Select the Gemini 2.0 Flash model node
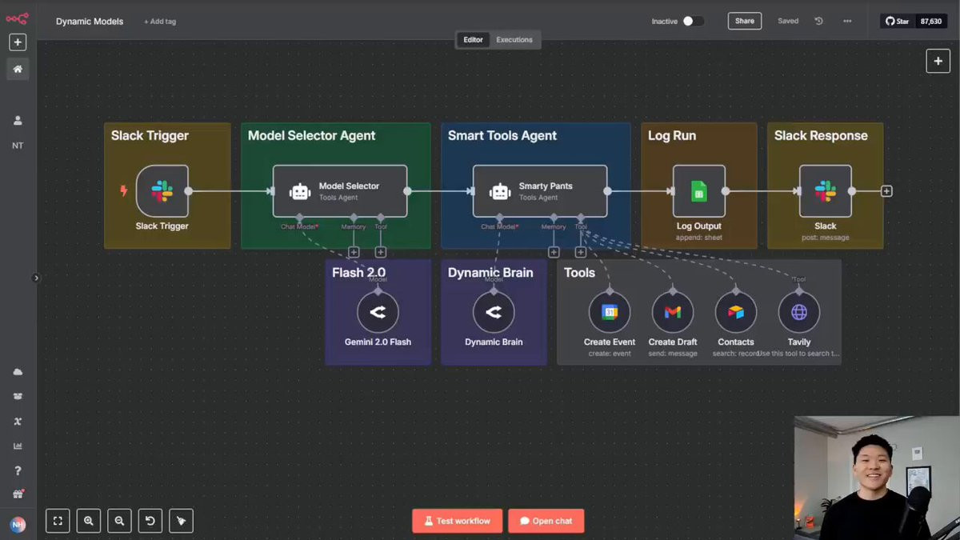 click(378, 312)
